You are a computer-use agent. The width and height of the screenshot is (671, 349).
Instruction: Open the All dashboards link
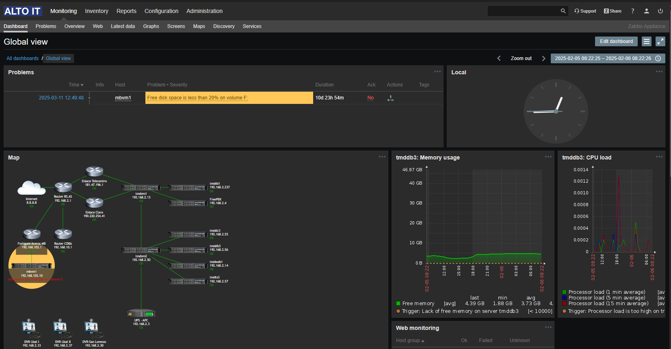point(22,58)
